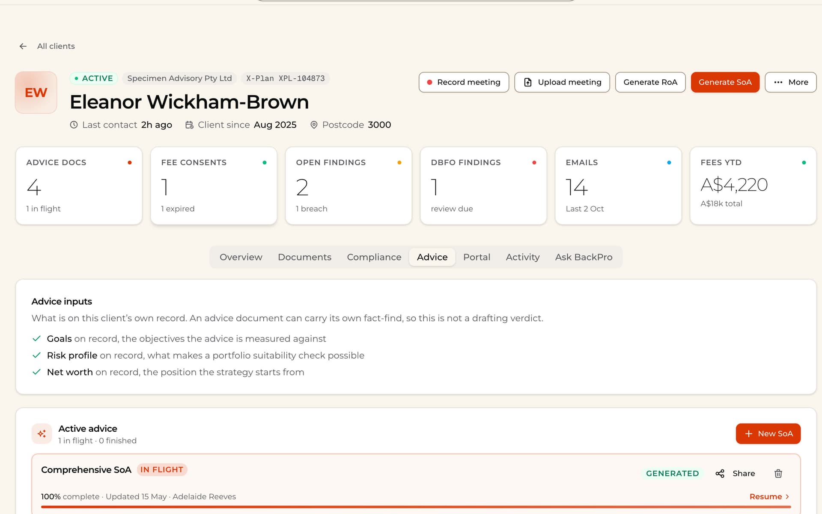Click the Comprehensive SoA title
This screenshot has height=514, width=822.
tap(86, 470)
